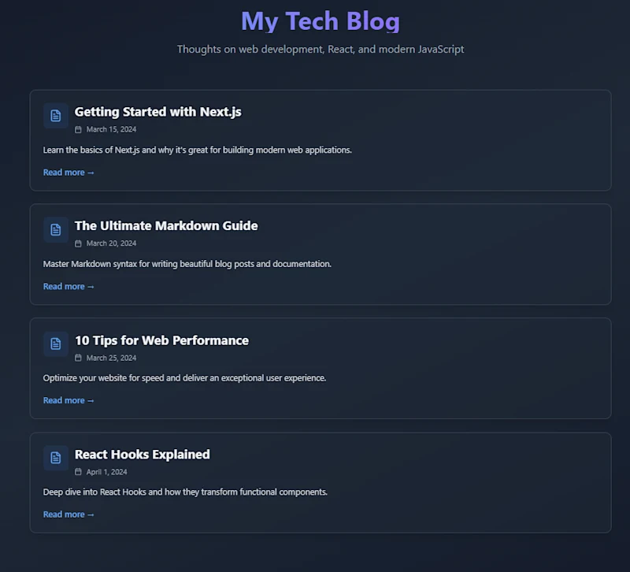Click document icon beside 10 Tips for Web Performance

(x=56, y=344)
